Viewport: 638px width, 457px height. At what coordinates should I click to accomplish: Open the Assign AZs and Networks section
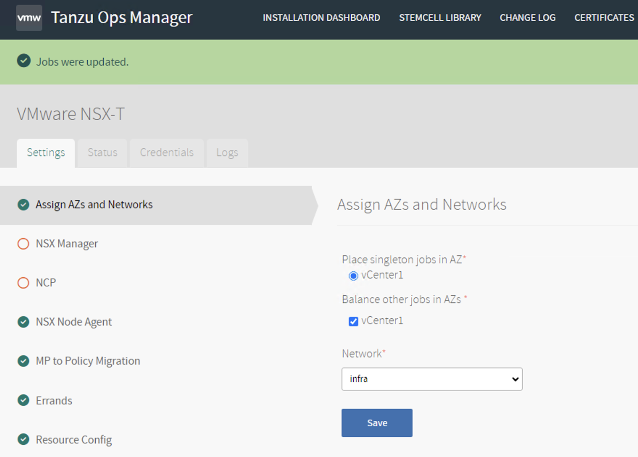[156, 205]
